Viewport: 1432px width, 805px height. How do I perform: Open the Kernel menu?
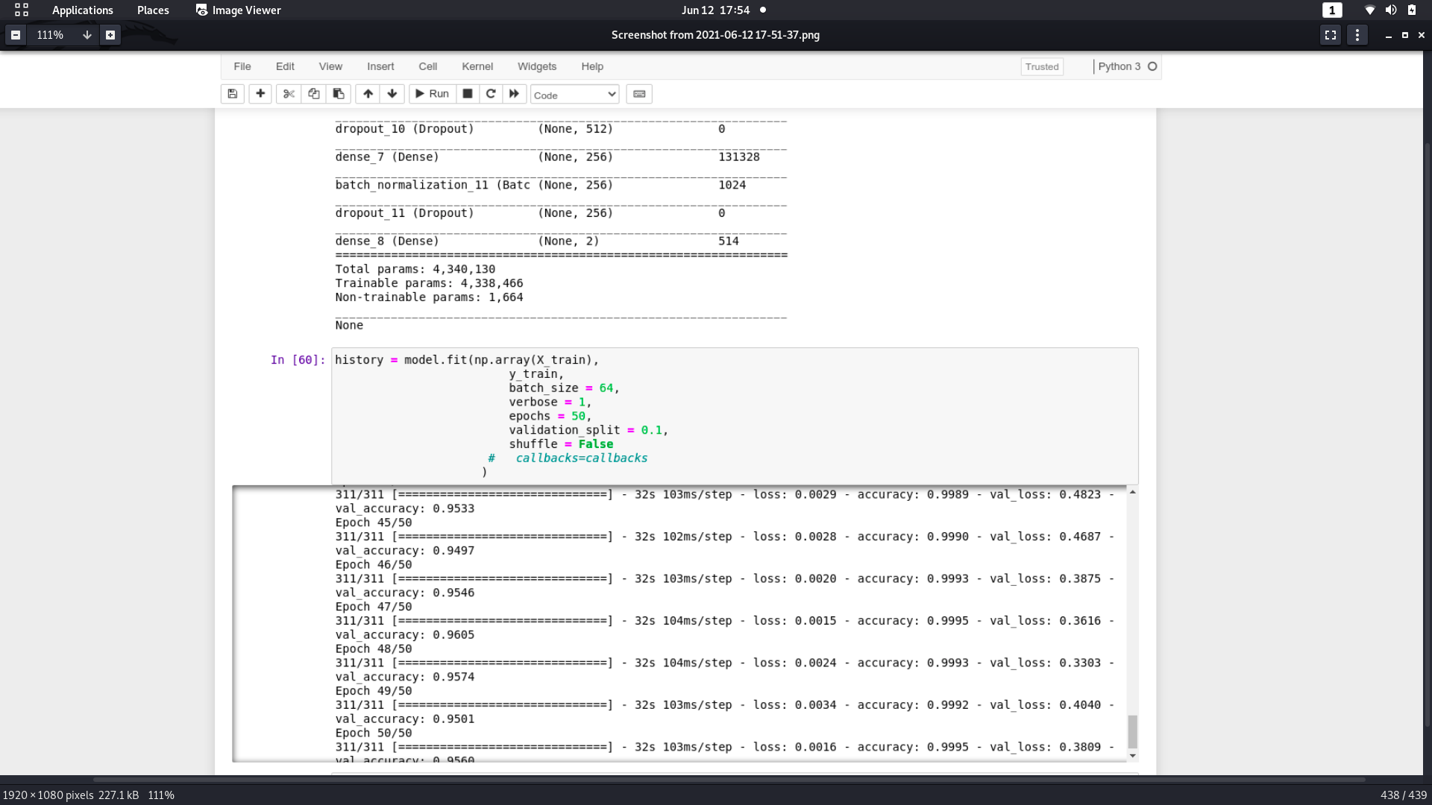pyautogui.click(x=478, y=66)
